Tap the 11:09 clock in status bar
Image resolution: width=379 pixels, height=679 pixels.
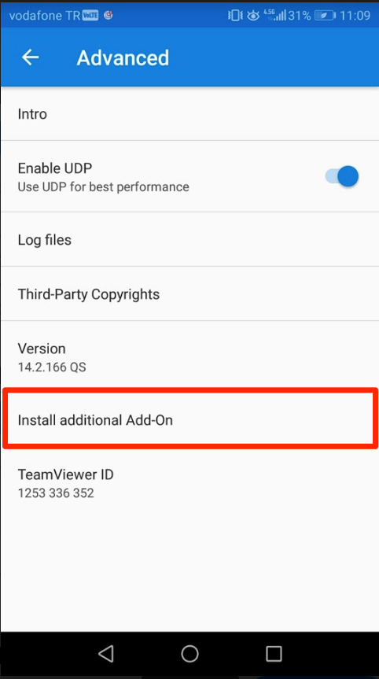click(x=355, y=16)
